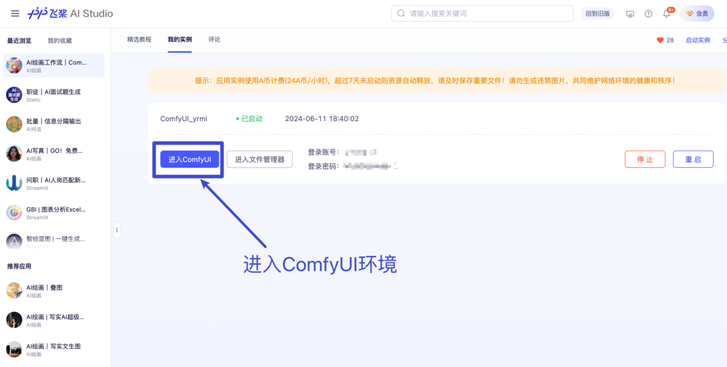Click the 回到旧版 button
The image size is (727, 367).
coord(598,13)
